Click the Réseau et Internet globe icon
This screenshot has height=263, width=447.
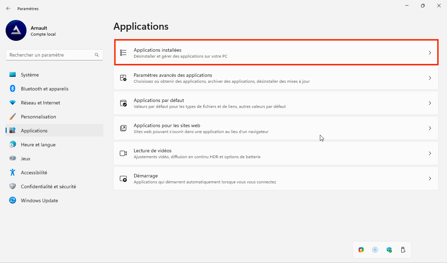click(x=12, y=102)
